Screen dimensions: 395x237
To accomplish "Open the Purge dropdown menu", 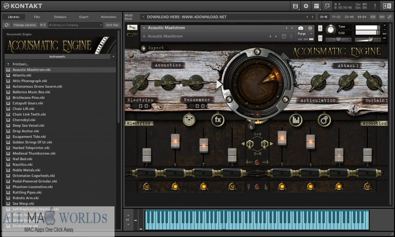I will (x=304, y=34).
